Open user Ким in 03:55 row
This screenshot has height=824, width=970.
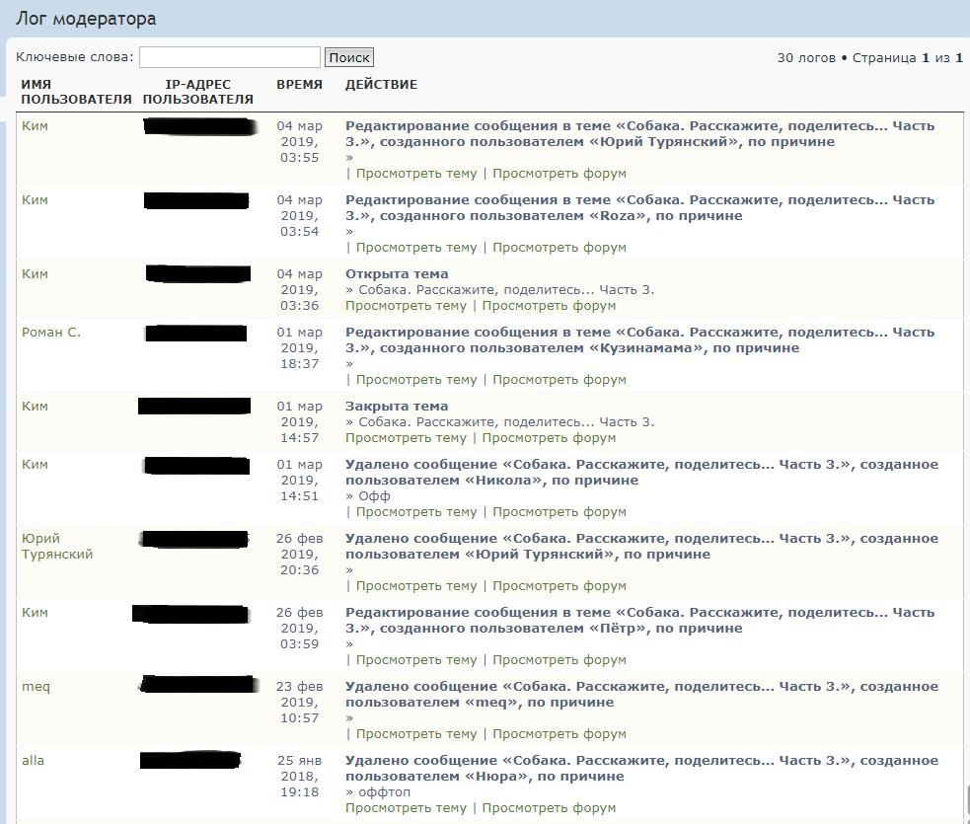click(35, 125)
